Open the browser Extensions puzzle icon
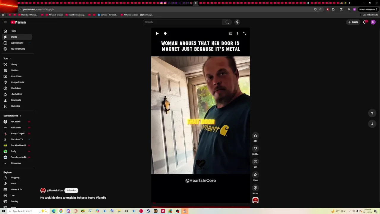Screen dimensions: 380x214 pyautogui.click(x=333, y=10)
